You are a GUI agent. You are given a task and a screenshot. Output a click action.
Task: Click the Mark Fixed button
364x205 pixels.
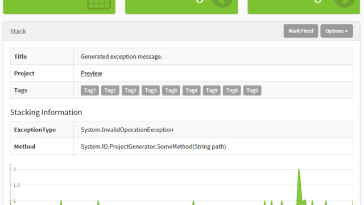(x=301, y=31)
